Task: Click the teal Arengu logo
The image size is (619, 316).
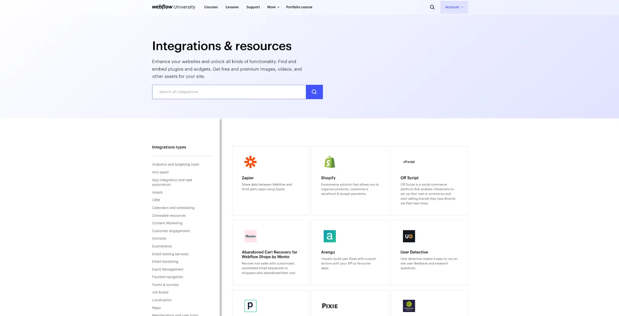Action: 330,236
